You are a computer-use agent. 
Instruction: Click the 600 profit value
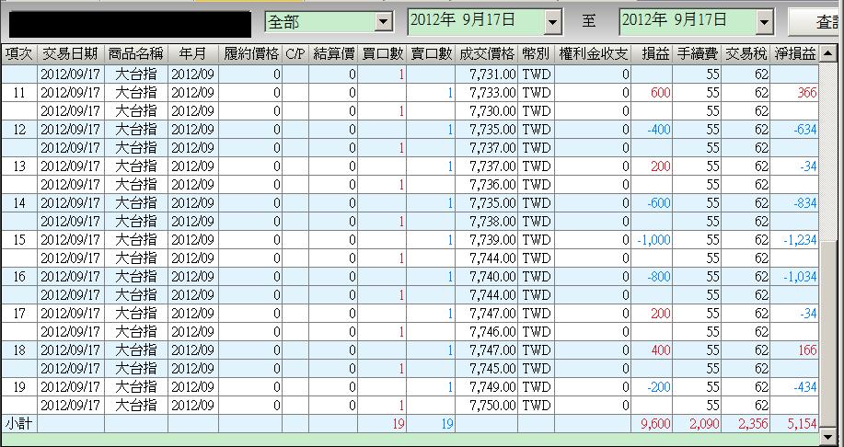click(x=660, y=93)
